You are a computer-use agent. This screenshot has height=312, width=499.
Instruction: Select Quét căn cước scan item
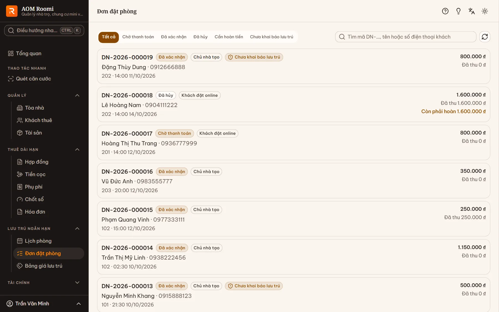tap(44, 79)
